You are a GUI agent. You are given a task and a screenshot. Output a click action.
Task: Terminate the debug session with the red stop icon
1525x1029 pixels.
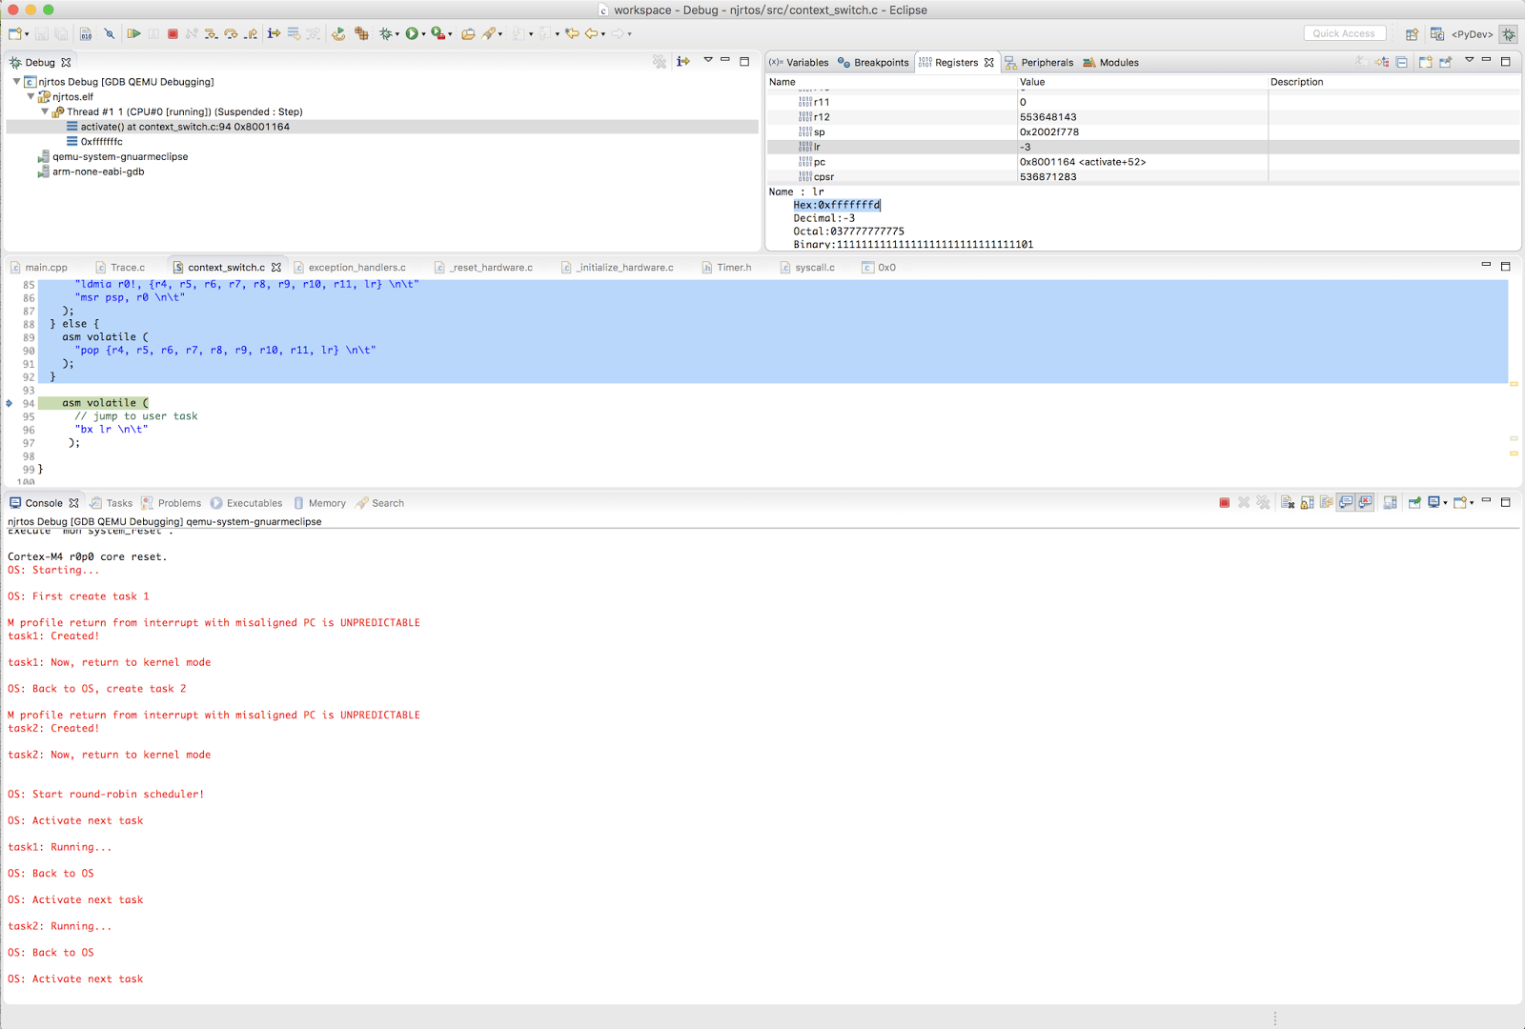[x=173, y=33]
